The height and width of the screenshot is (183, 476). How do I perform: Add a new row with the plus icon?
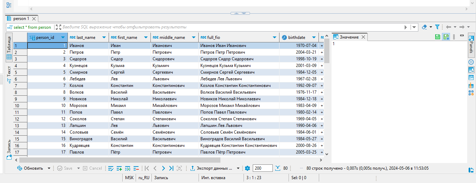point(119,168)
